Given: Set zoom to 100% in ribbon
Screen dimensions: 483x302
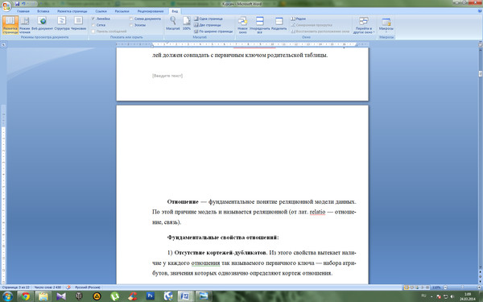Looking at the screenshot, I should [x=187, y=23].
